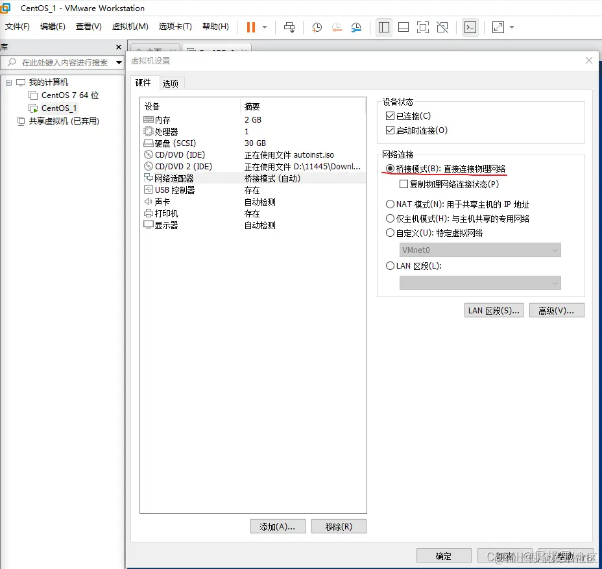602x569 pixels.
Task: Open the library search options dropdown
Action: pyautogui.click(x=117, y=63)
